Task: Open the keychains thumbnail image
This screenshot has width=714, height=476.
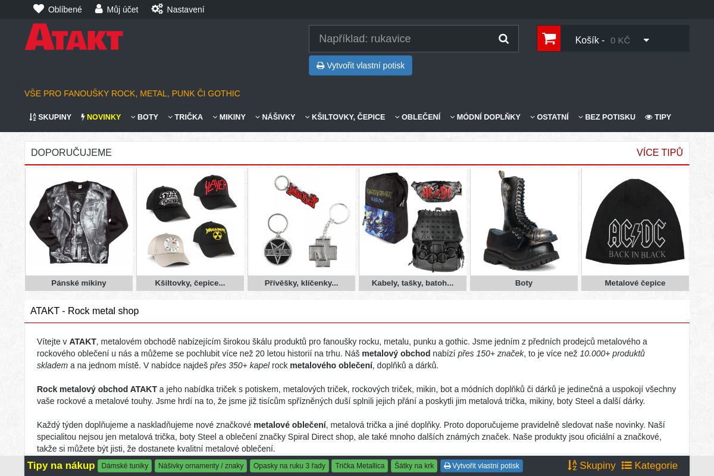Action: [302, 222]
